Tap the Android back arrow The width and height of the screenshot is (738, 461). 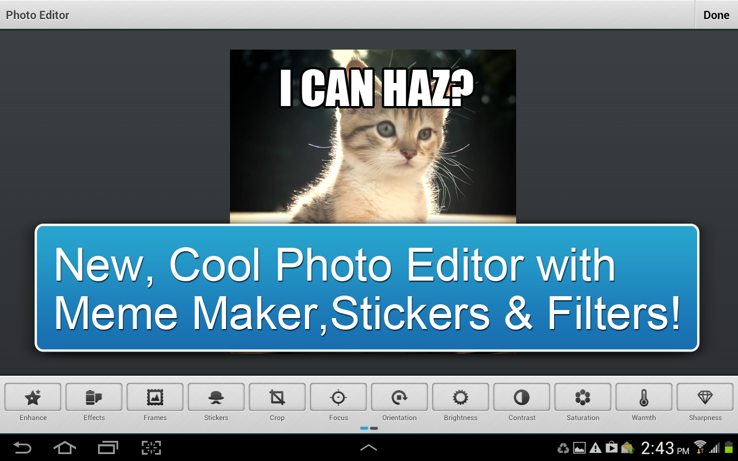[23, 448]
